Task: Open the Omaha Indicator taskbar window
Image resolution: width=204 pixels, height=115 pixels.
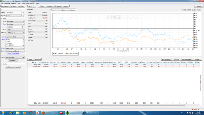Action: [90, 113]
